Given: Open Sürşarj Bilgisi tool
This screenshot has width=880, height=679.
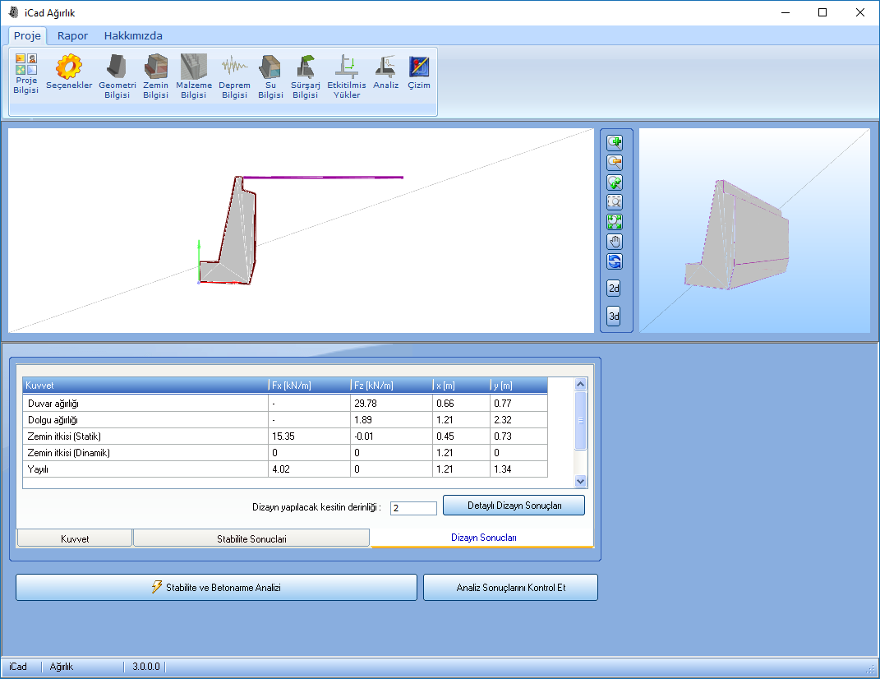Looking at the screenshot, I should pos(306,76).
